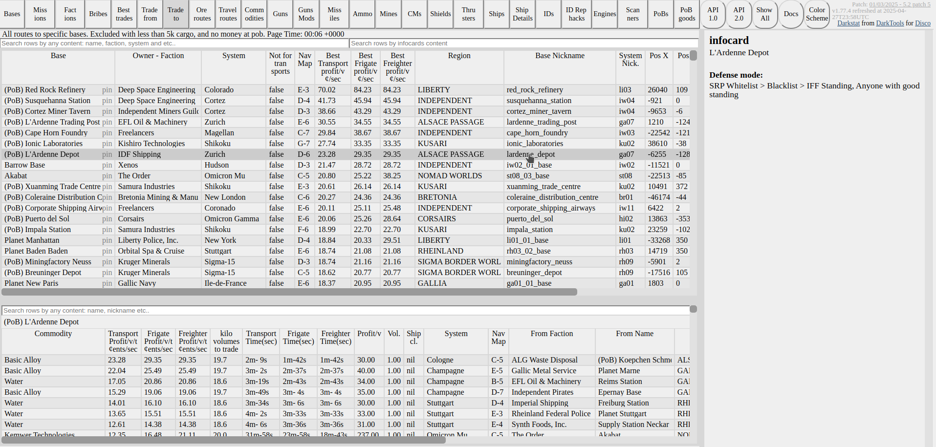The height and width of the screenshot is (447, 936).
Task: Switch to the Missiles tab
Action: 334,14
